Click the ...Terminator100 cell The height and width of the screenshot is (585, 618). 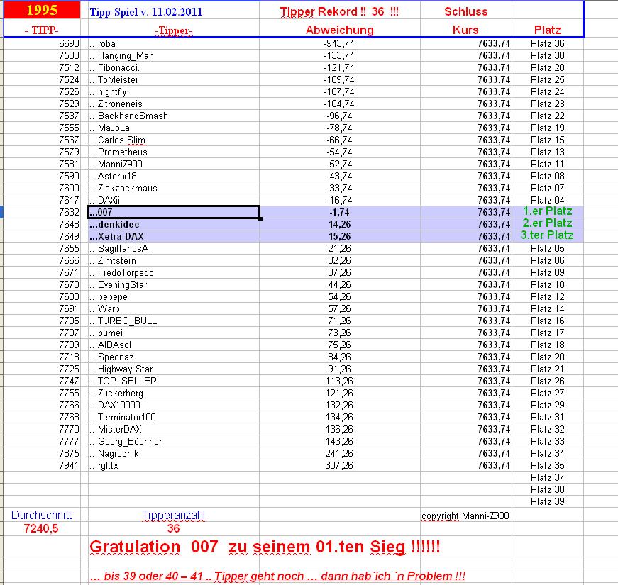174,417
